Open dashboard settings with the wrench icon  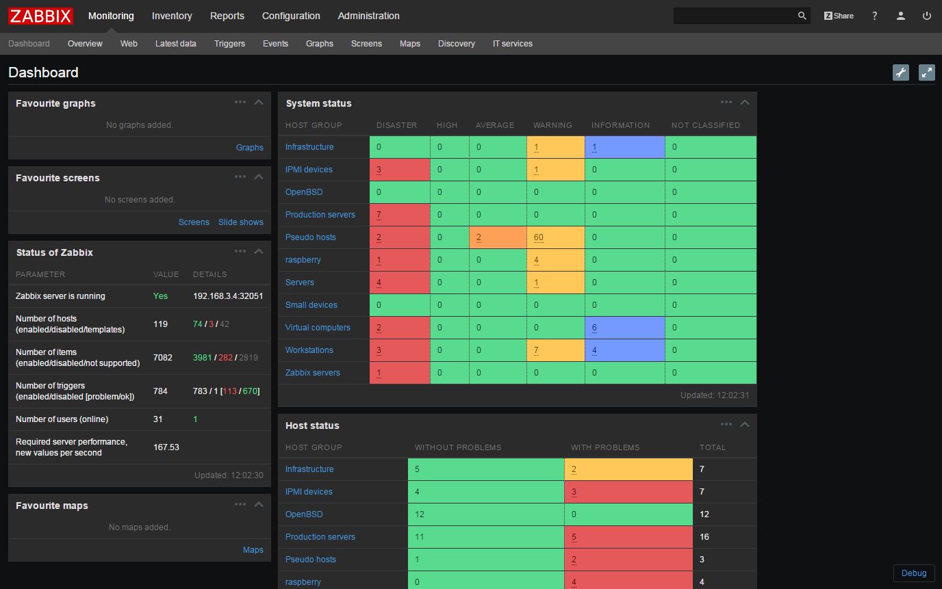coord(901,72)
